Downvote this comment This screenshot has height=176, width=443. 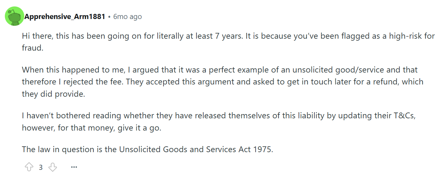[x=52, y=167]
